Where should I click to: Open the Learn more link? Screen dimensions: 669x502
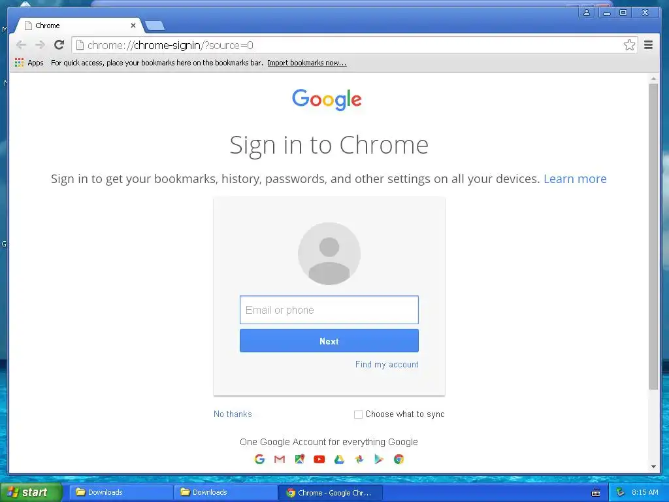pyautogui.click(x=575, y=178)
